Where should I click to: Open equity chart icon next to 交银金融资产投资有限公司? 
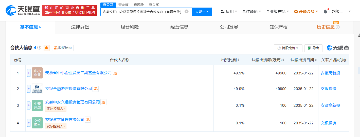click(96, 89)
